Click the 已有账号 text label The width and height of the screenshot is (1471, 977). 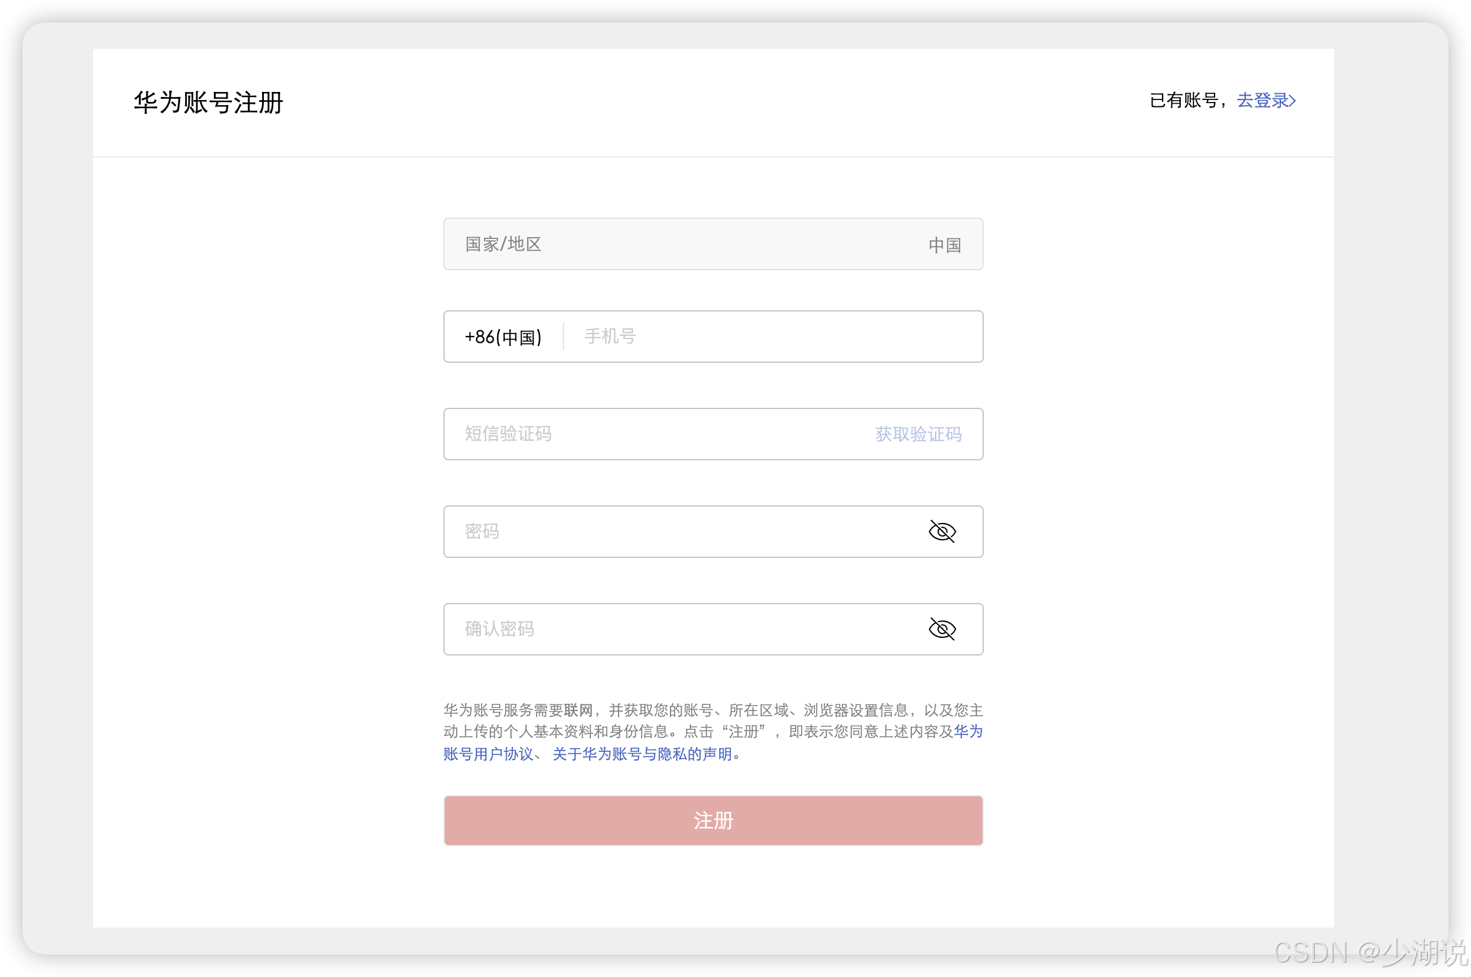click(x=1184, y=100)
